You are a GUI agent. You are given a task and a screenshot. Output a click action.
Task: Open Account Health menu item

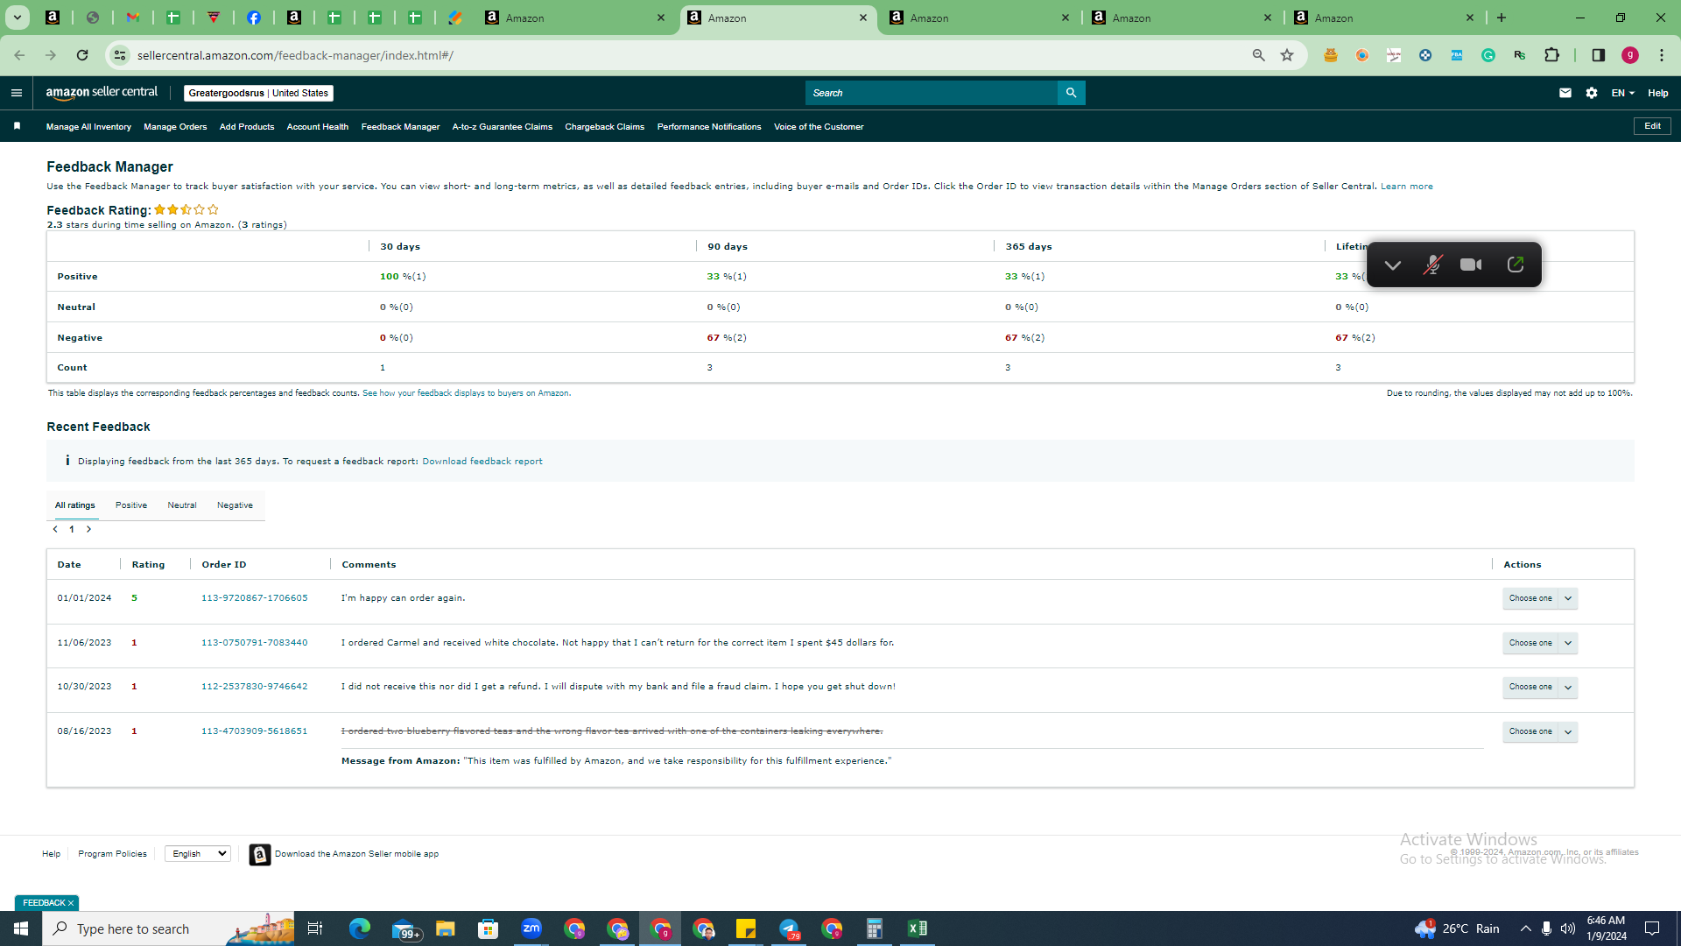[x=318, y=127]
